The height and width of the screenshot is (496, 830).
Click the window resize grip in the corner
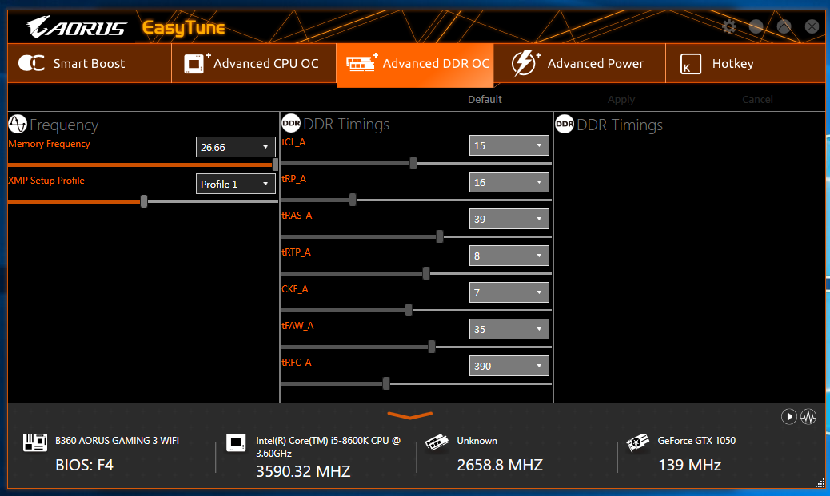820,482
